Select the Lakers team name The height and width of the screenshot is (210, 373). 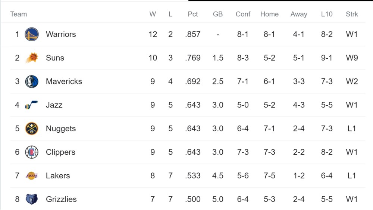click(x=58, y=176)
